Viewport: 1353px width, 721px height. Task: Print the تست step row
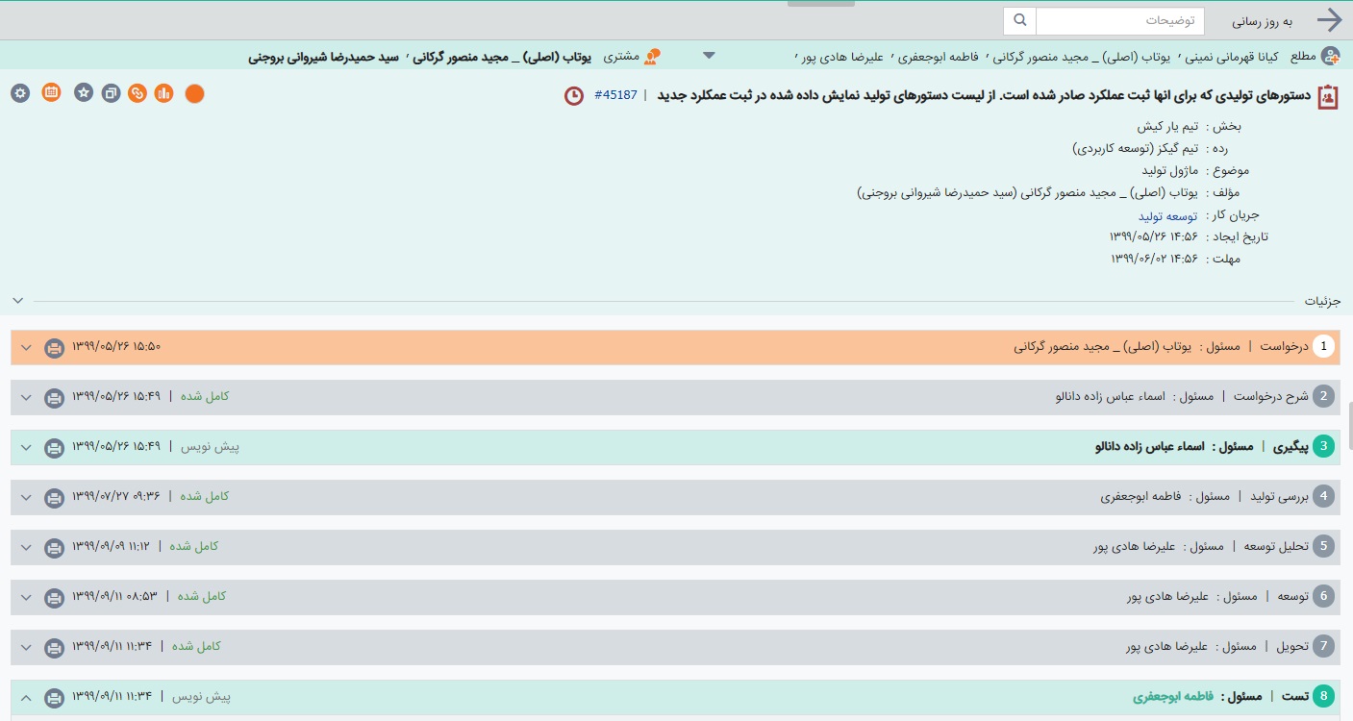pyautogui.click(x=55, y=697)
